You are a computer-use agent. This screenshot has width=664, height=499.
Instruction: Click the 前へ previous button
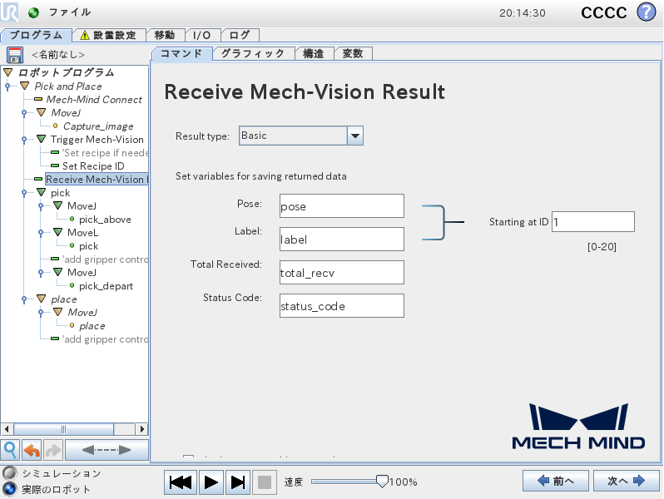tap(555, 481)
